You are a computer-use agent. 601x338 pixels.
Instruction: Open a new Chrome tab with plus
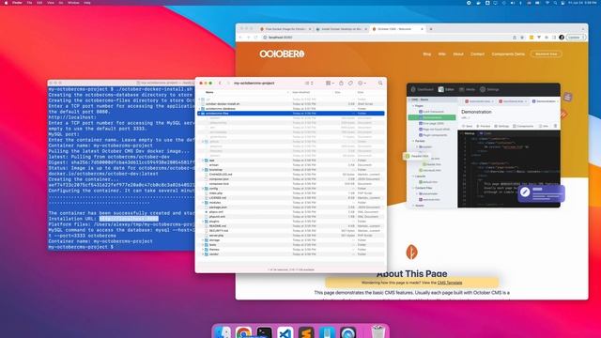point(431,29)
